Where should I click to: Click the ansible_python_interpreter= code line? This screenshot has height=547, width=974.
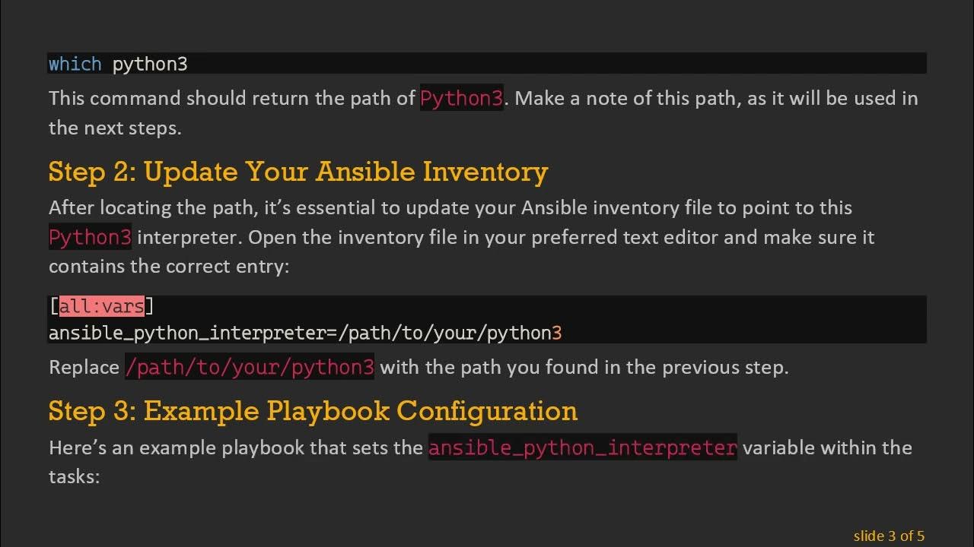(304, 333)
